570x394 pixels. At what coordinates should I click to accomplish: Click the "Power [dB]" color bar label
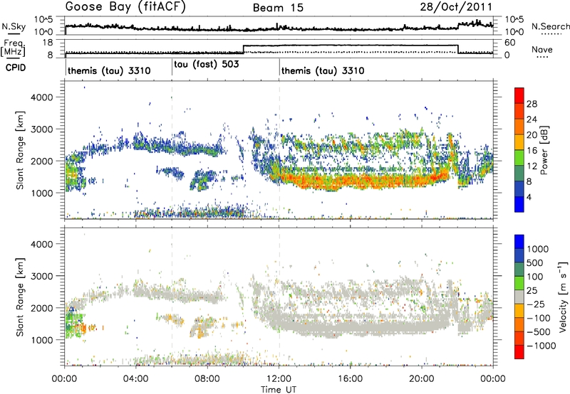544,150
